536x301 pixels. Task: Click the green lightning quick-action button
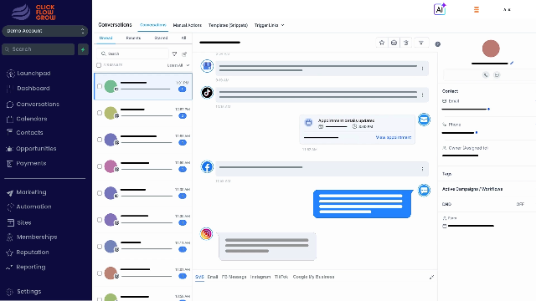click(83, 49)
